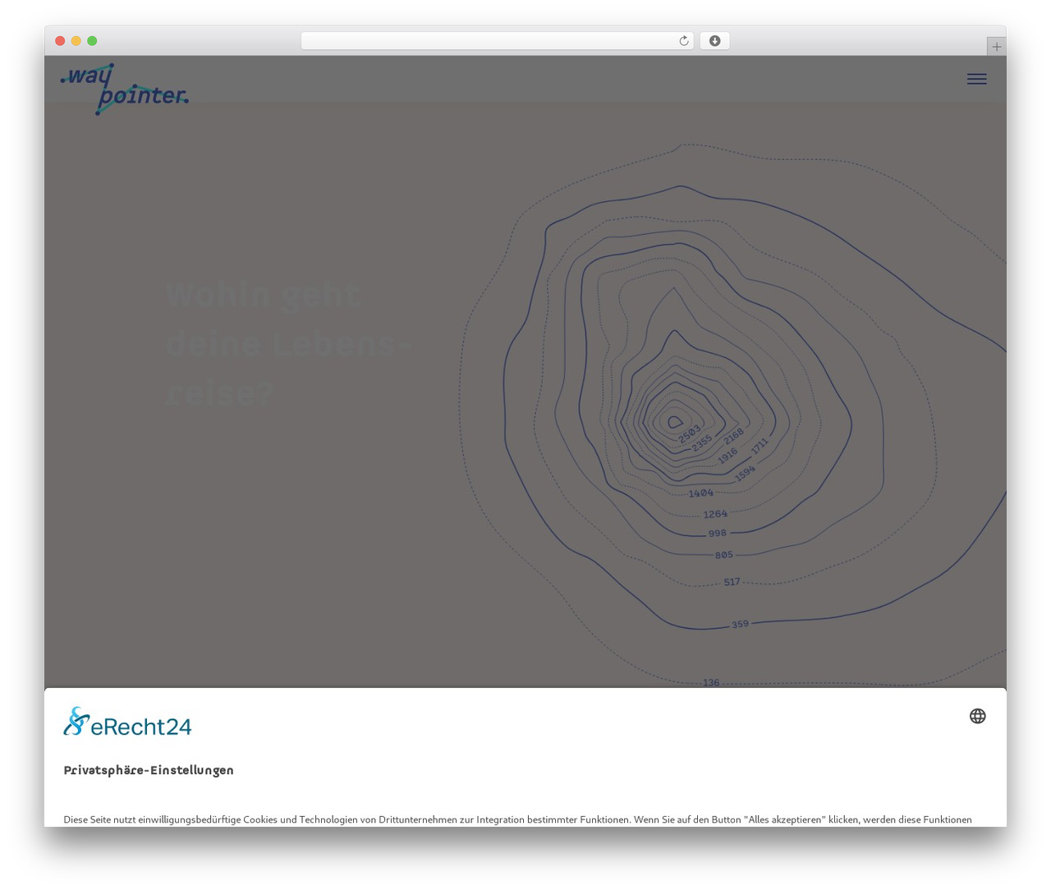The height and width of the screenshot is (890, 1051).
Task: Click the 1594 contour label
Action: tap(744, 474)
